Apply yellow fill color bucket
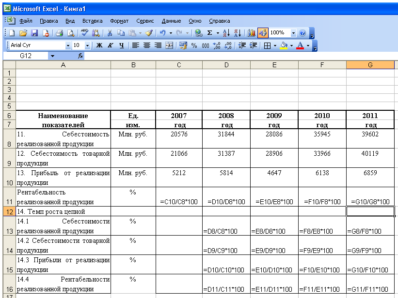The image size is (398, 298). (284, 45)
